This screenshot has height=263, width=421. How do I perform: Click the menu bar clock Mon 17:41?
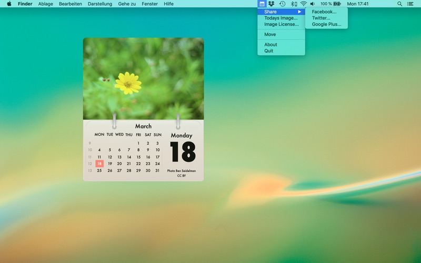coord(358,4)
